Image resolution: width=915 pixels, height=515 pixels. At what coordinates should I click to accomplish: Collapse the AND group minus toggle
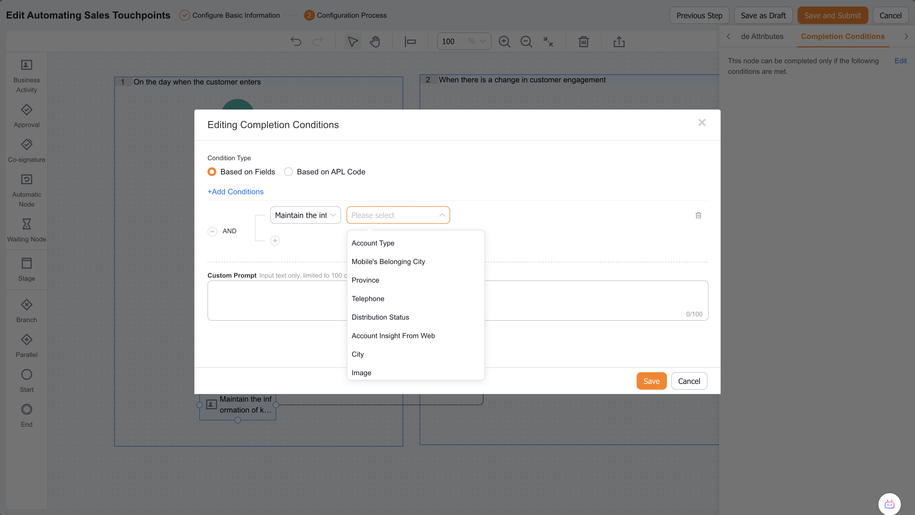(212, 231)
